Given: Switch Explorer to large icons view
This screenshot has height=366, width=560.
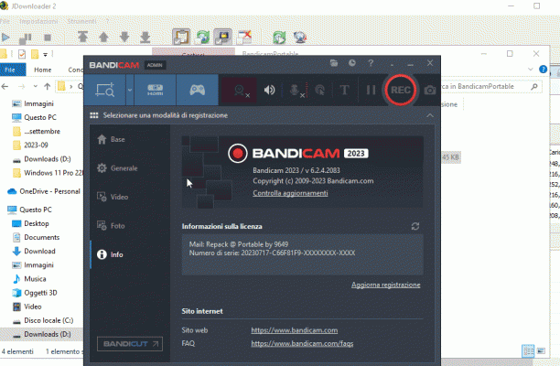Looking at the screenshot, I should tap(542, 351).
